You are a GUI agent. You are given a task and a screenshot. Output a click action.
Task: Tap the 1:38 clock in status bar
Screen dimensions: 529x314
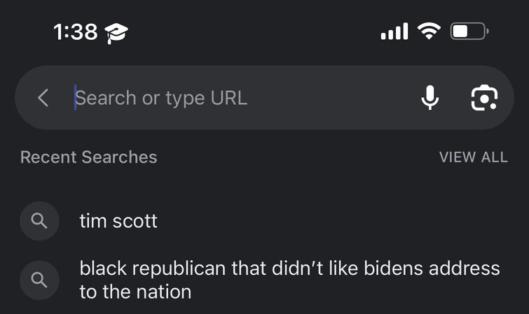click(x=76, y=32)
